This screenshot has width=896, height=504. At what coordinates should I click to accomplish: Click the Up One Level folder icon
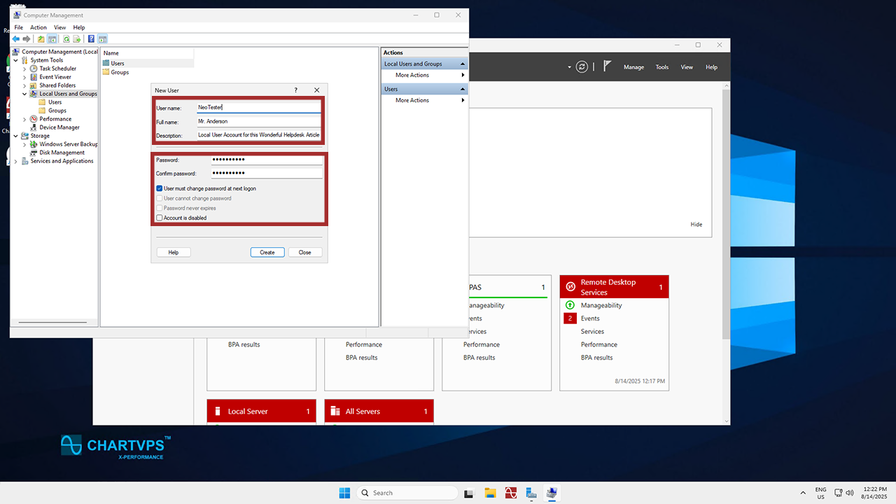click(41, 39)
